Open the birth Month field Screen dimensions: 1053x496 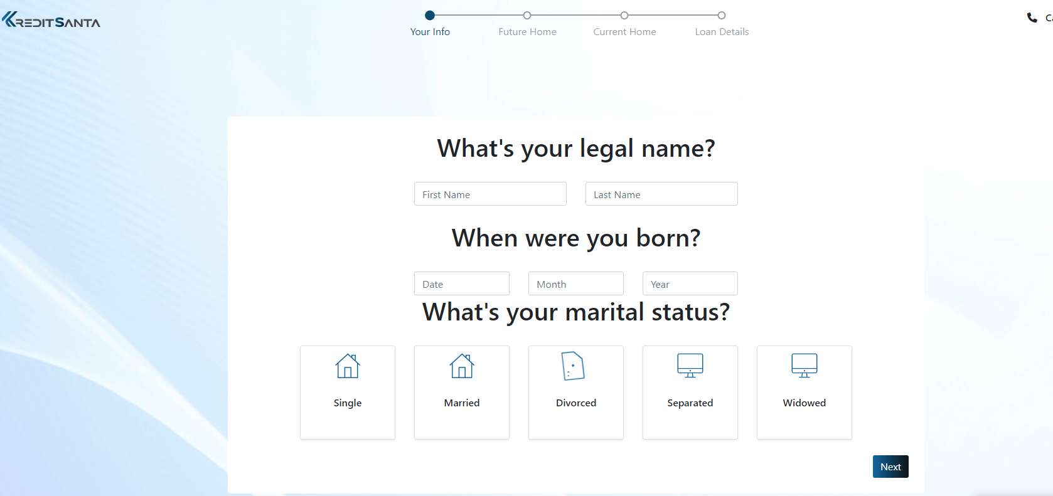click(x=576, y=283)
